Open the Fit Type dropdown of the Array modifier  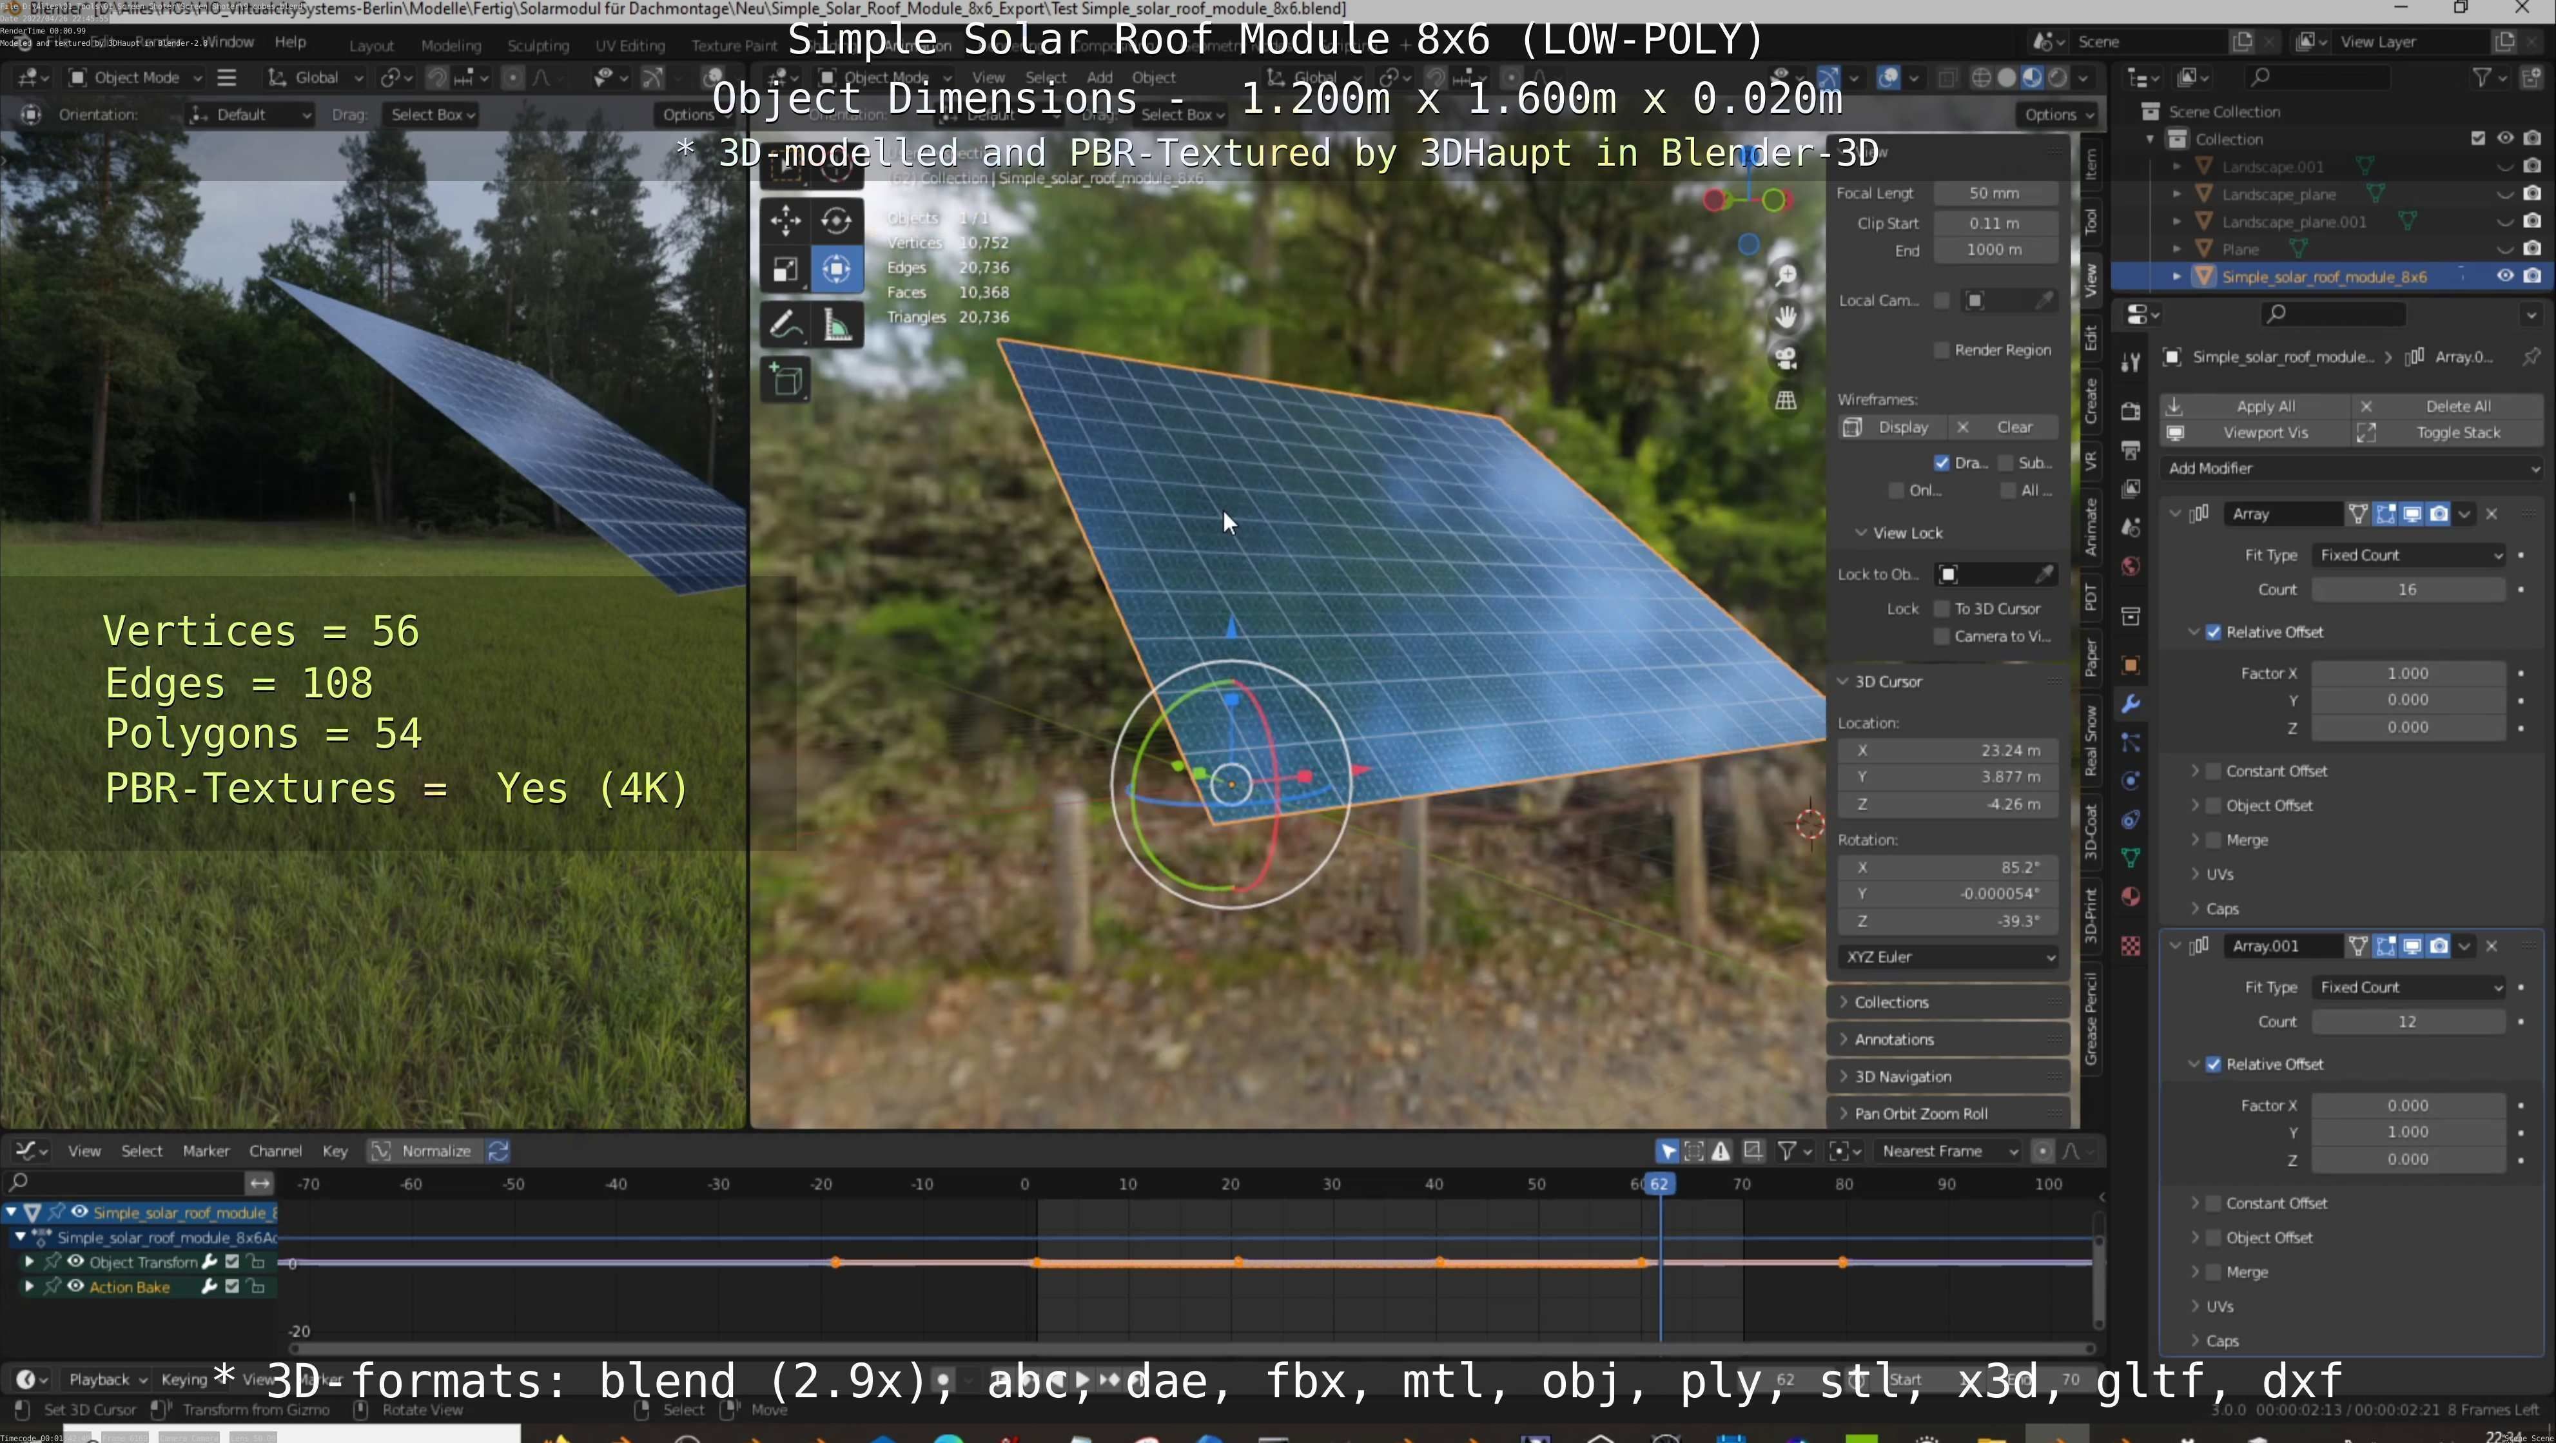[2409, 556]
